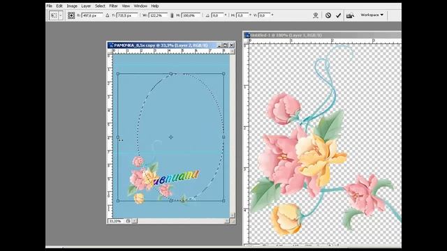This screenshot has height=251, width=447.
Task: Click the rotation angle input field
Action: (x=218, y=15)
